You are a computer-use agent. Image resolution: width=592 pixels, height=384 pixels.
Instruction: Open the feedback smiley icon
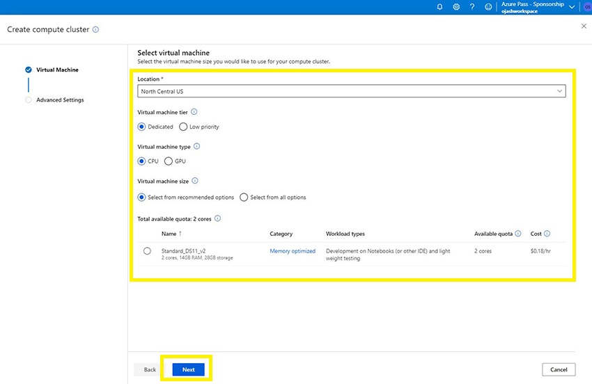tap(488, 7)
